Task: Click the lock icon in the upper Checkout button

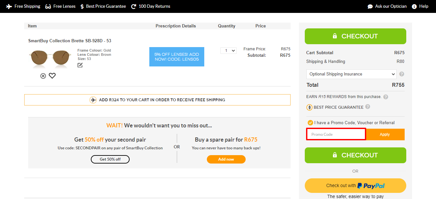Action: (x=335, y=36)
